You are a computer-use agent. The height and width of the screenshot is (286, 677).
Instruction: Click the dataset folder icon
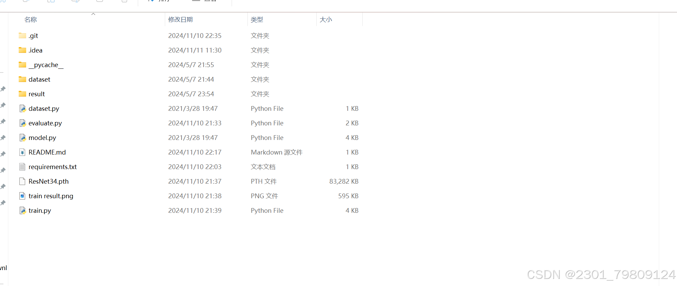click(x=22, y=79)
